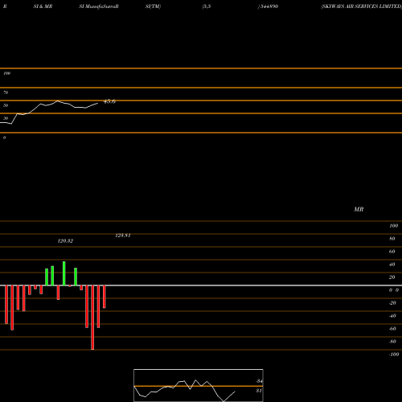This screenshot has width=402, height=402.
Task: Click the '(5,5' parameter text
Action: [x=207, y=6]
